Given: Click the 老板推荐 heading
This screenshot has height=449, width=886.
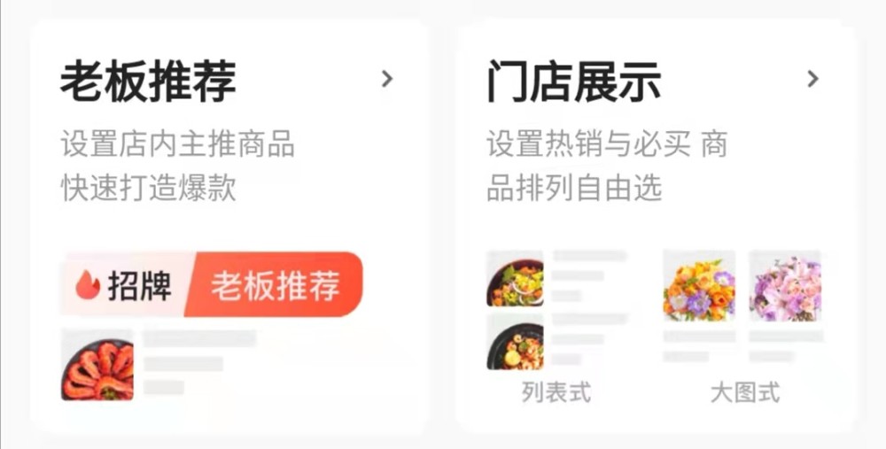Looking at the screenshot, I should [x=148, y=81].
